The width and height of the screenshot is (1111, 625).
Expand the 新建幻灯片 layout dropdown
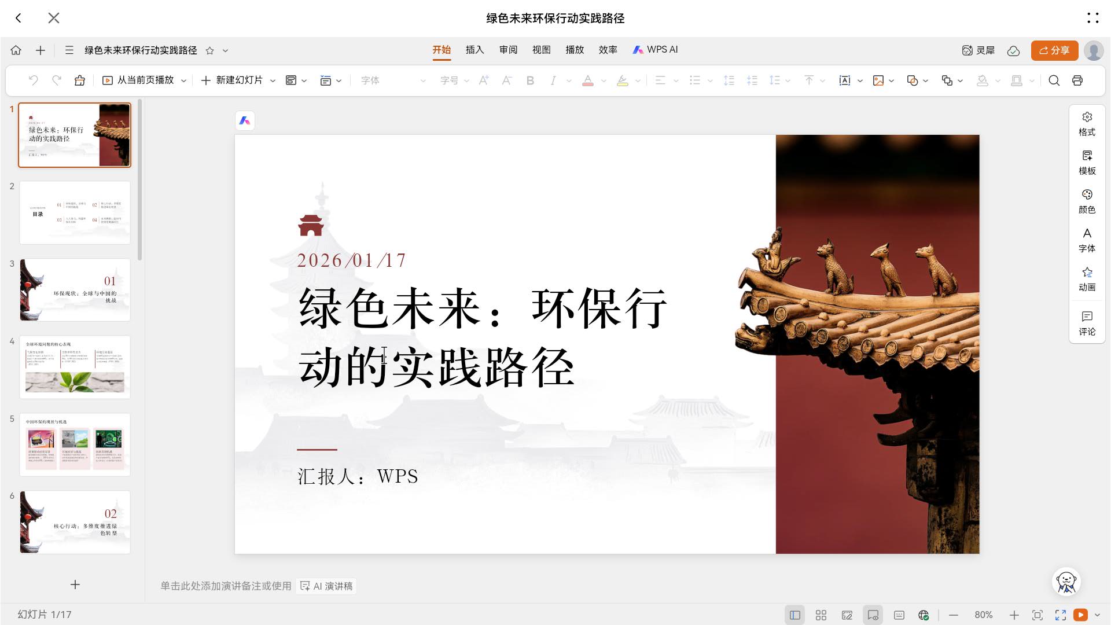pyautogui.click(x=273, y=81)
